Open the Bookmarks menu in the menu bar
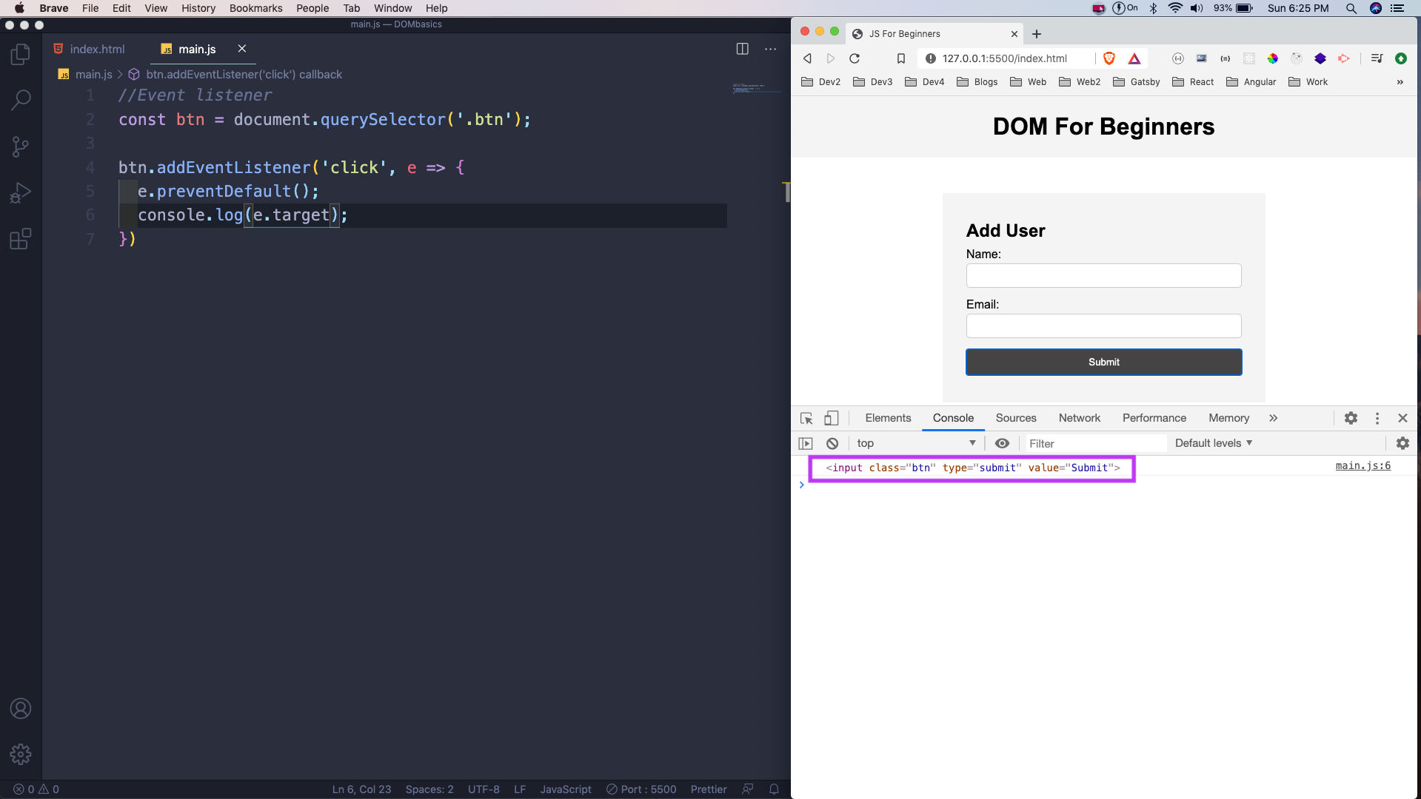Image resolution: width=1421 pixels, height=799 pixels. coord(255,8)
